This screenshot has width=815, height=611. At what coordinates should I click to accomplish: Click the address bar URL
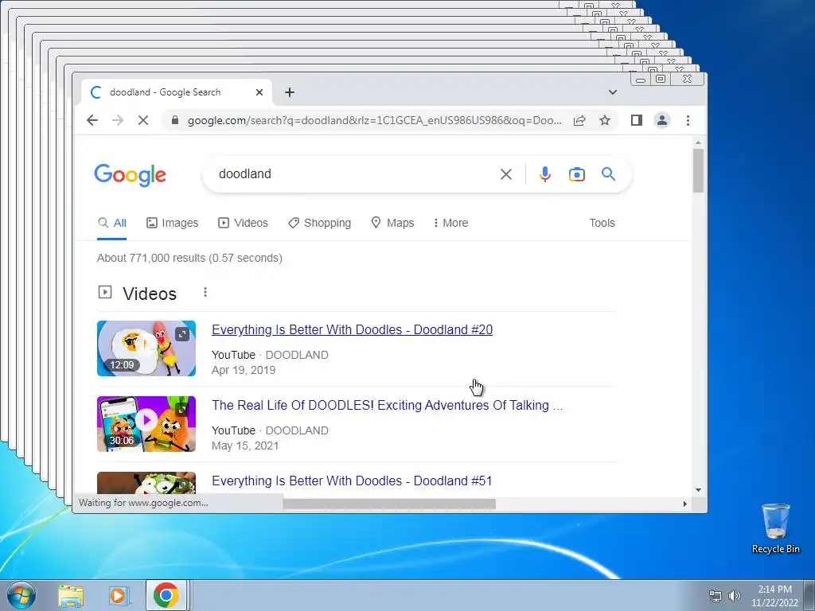pos(374,121)
